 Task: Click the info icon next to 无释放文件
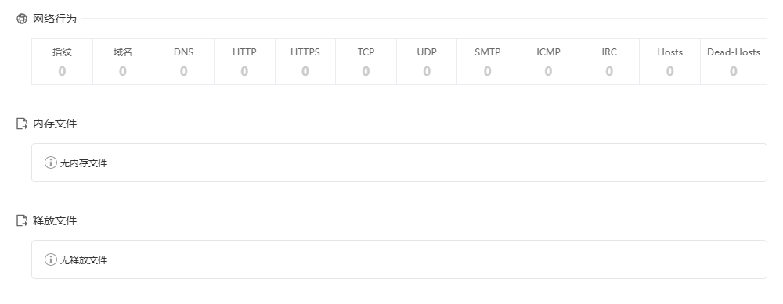(x=50, y=259)
